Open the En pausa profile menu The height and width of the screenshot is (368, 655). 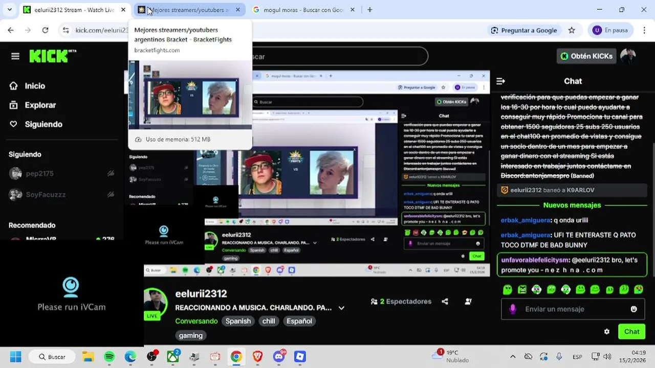(610, 30)
